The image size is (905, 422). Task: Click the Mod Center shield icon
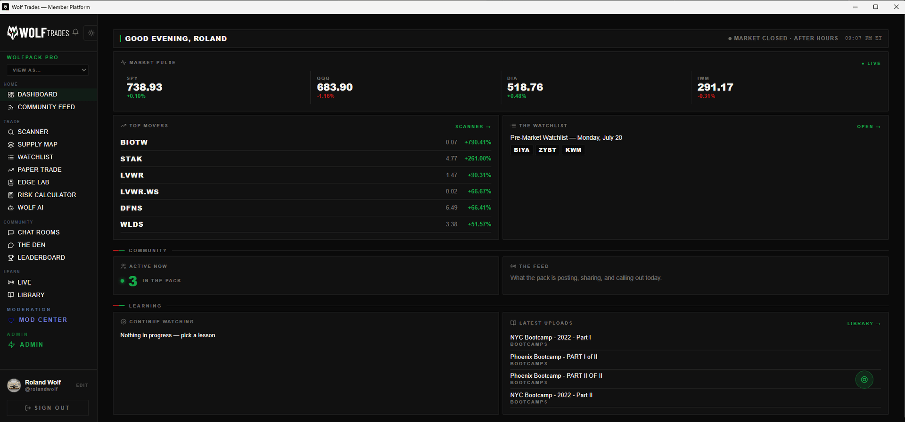click(11, 320)
